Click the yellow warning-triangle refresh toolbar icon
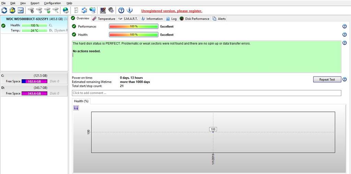The width and height of the screenshot is (351, 174). click(12, 10)
